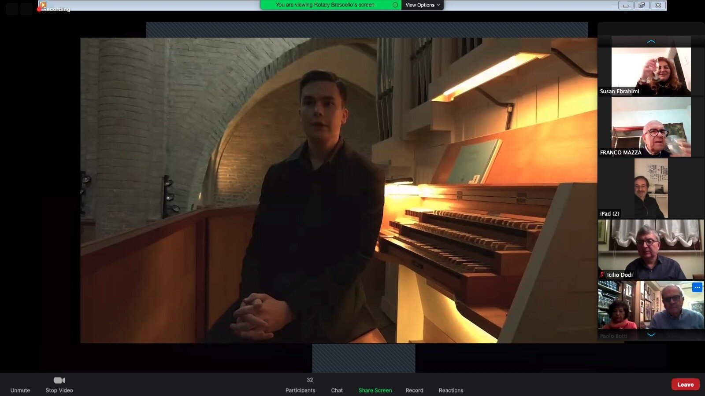Close the Zoom window

tap(658, 5)
